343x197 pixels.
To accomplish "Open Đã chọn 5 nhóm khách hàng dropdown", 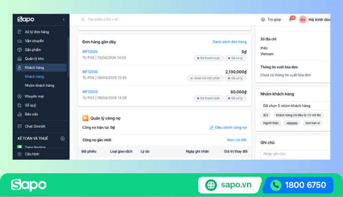I will click(295, 106).
